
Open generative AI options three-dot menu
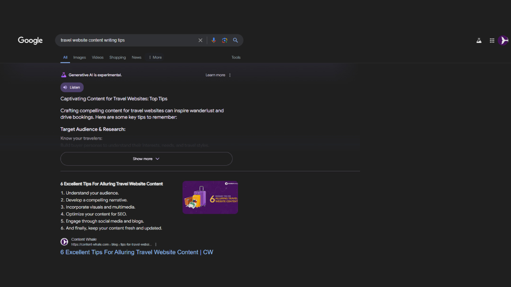pos(230,75)
